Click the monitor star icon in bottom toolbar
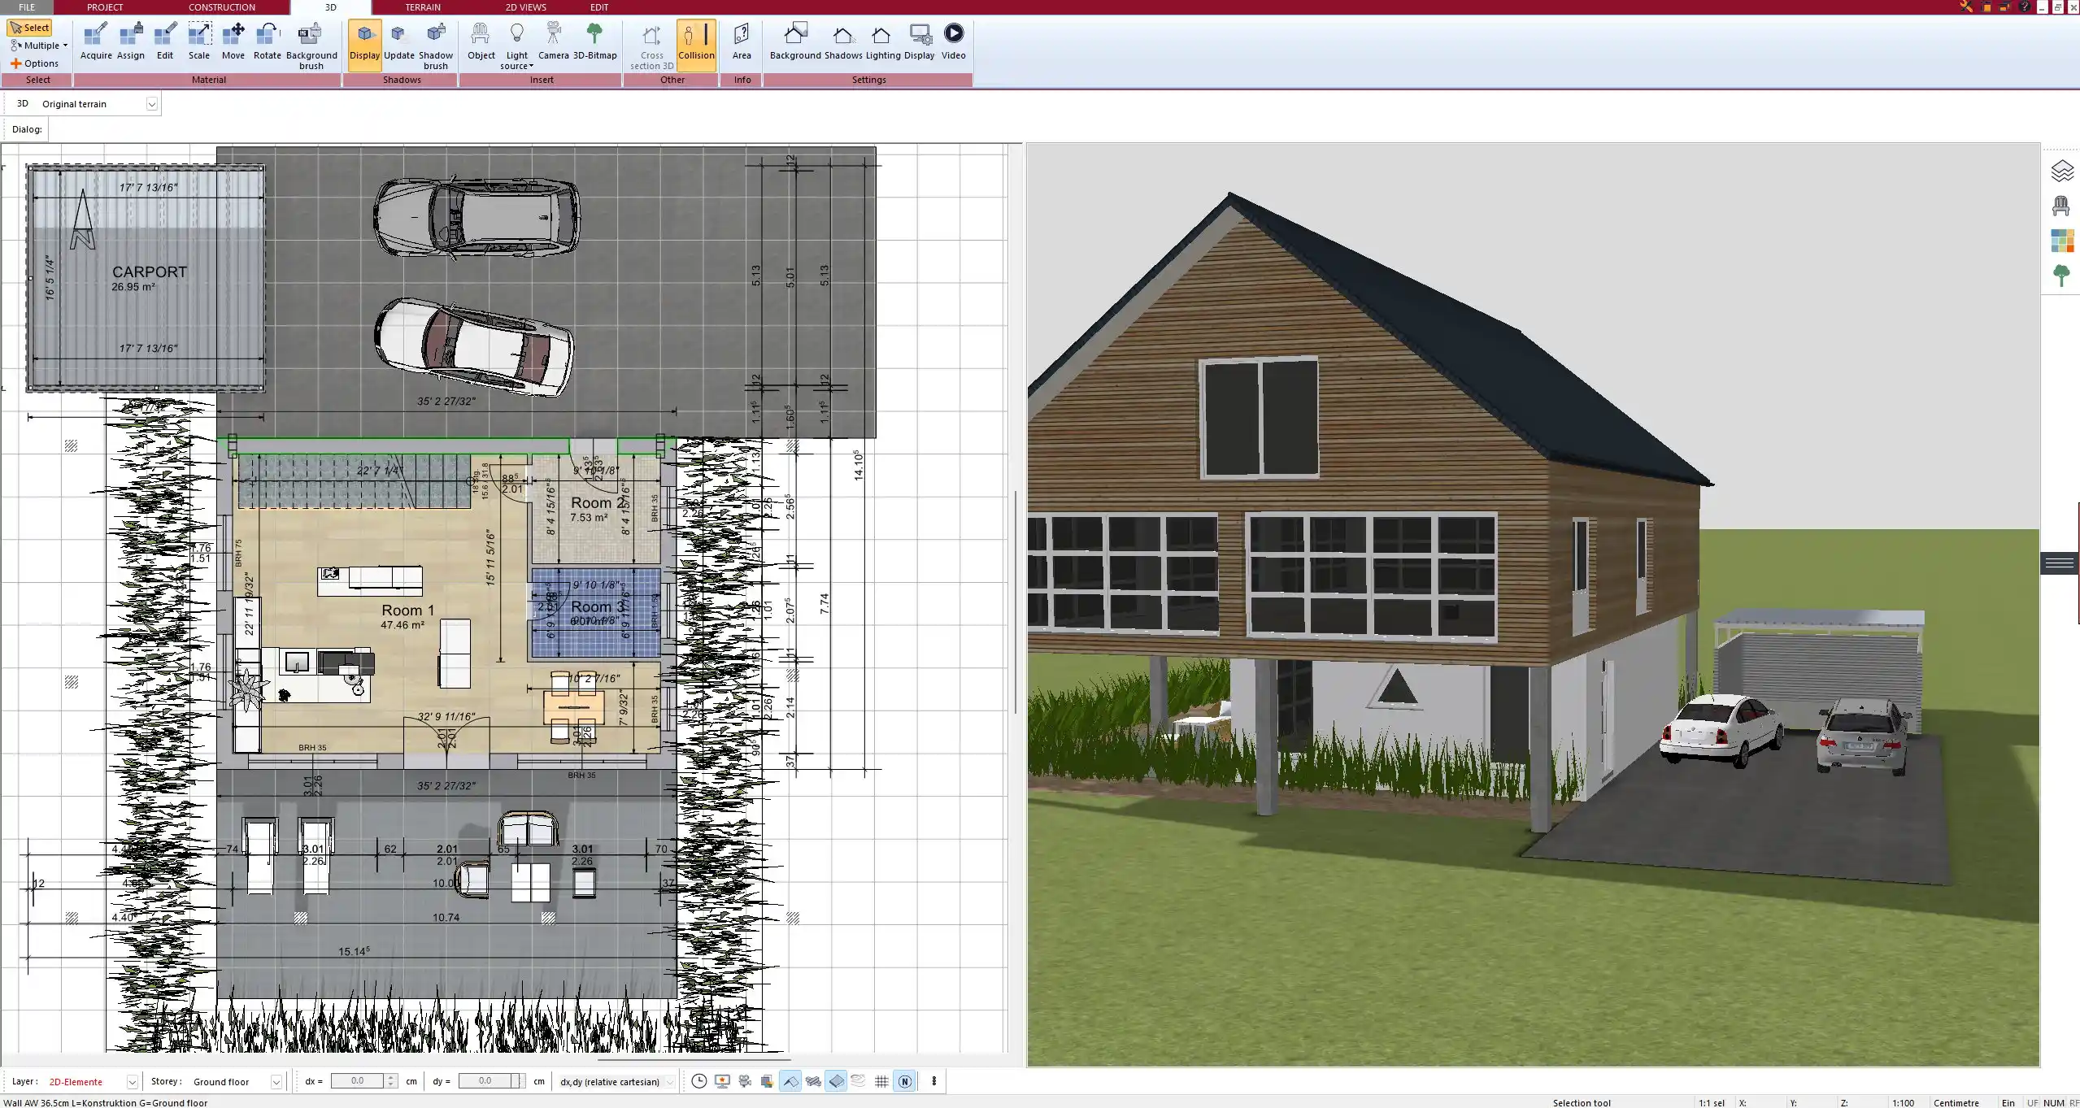The width and height of the screenshot is (2080, 1108). (x=722, y=1081)
